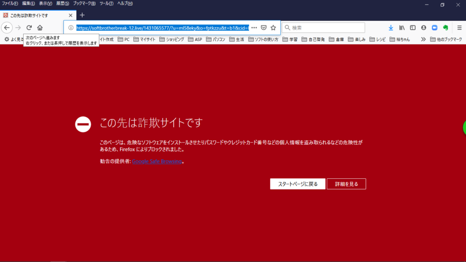Bookmark this page with the star icon
This screenshot has width=466, height=262.
[273, 28]
